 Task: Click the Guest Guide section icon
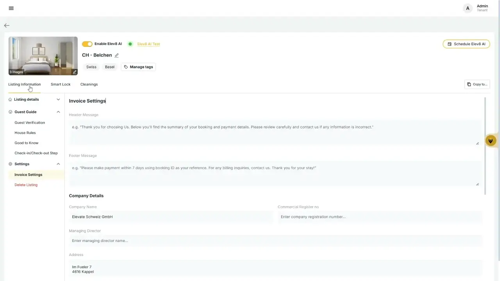11,112
